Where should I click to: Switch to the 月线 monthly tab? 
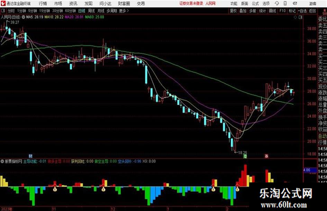(101, 11)
